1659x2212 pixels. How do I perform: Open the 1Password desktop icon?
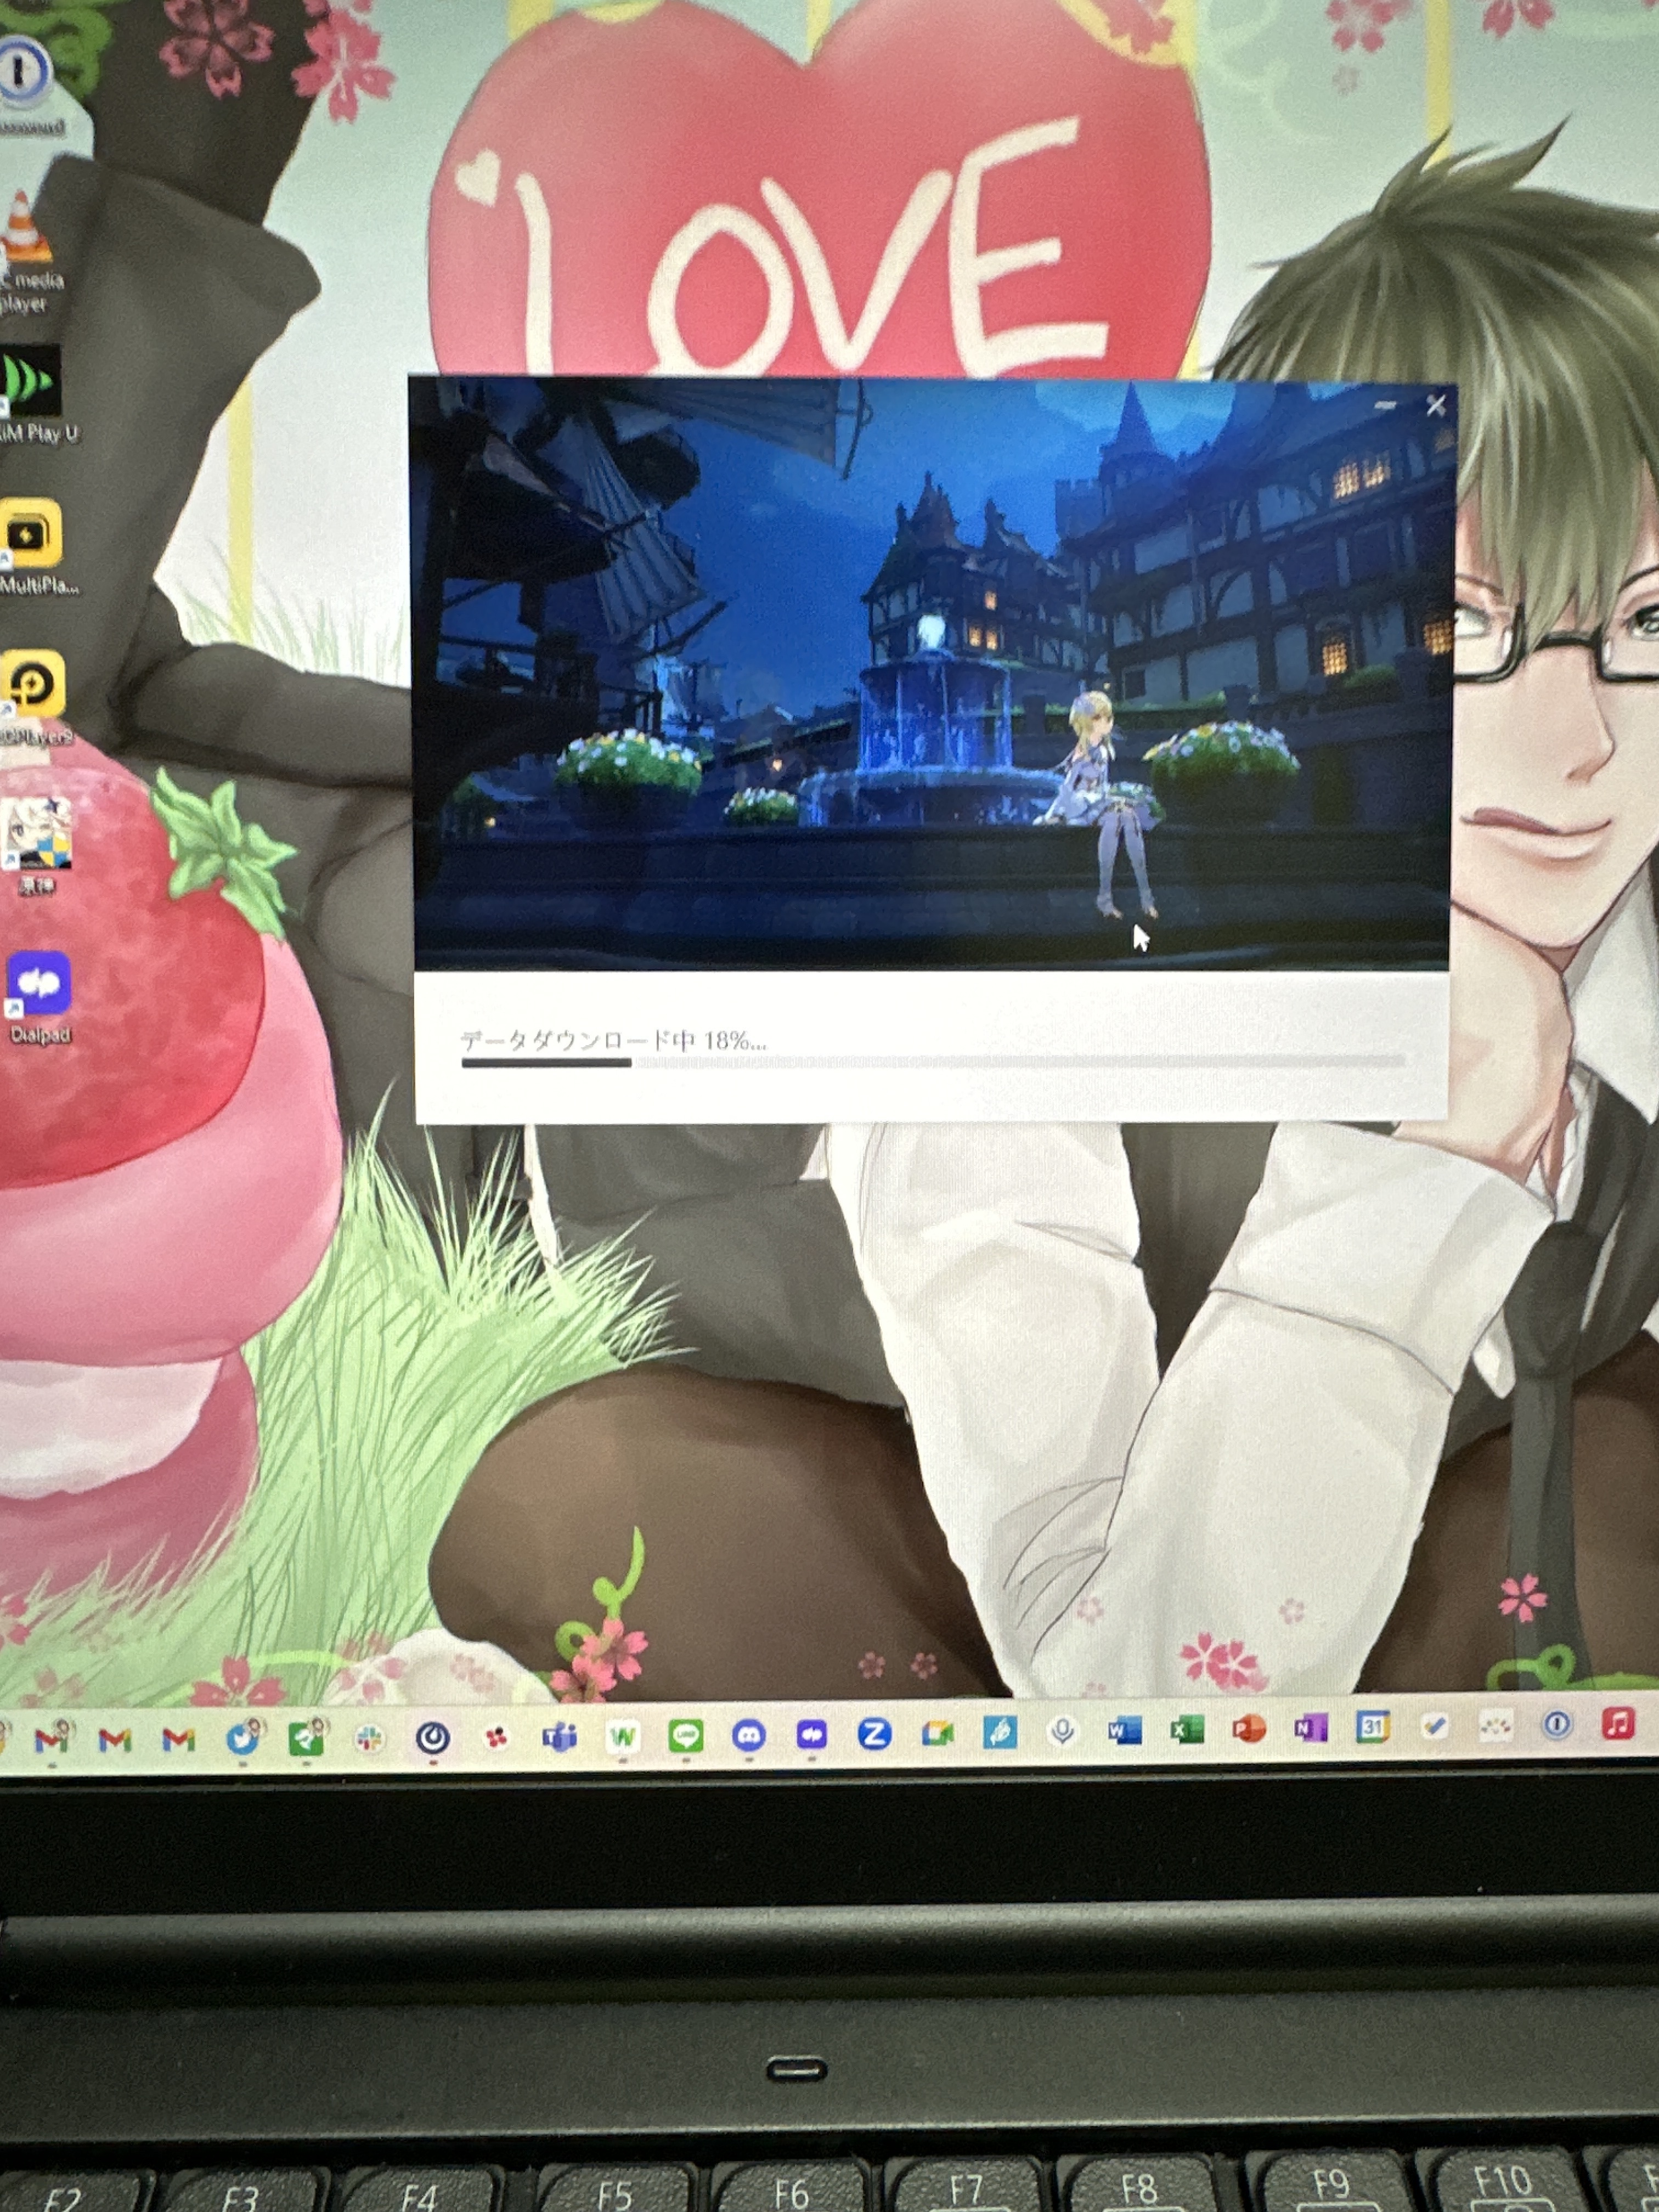[20, 70]
